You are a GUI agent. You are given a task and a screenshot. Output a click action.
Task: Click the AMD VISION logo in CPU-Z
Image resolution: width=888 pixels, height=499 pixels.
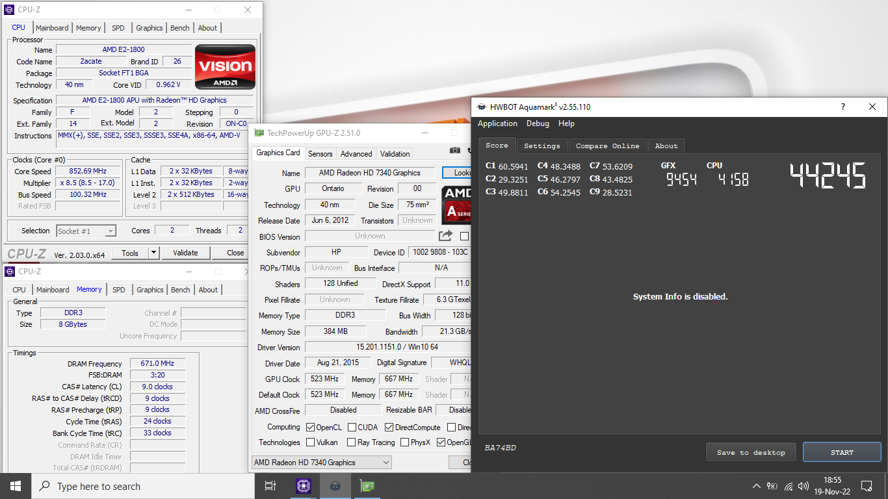click(226, 67)
